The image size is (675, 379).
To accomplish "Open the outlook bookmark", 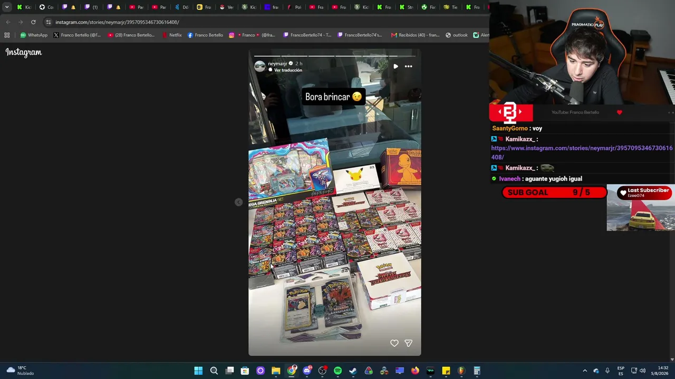I will click(x=457, y=35).
